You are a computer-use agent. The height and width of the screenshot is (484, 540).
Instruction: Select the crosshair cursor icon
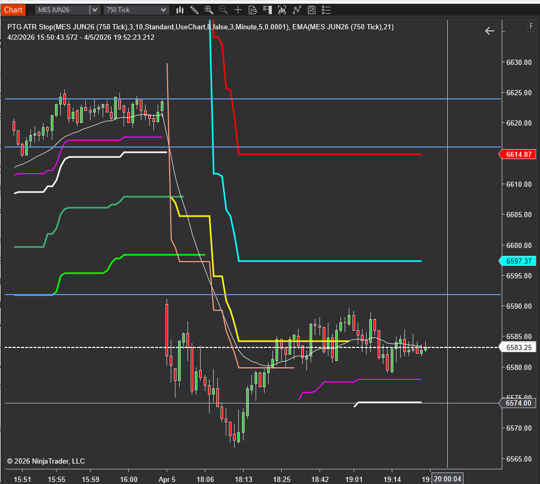(238, 10)
